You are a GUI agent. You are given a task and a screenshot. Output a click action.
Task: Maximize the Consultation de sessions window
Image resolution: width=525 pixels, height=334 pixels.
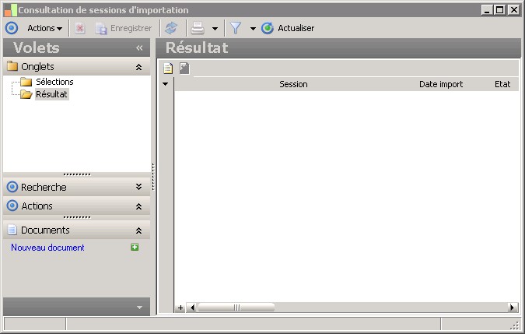(x=500, y=10)
